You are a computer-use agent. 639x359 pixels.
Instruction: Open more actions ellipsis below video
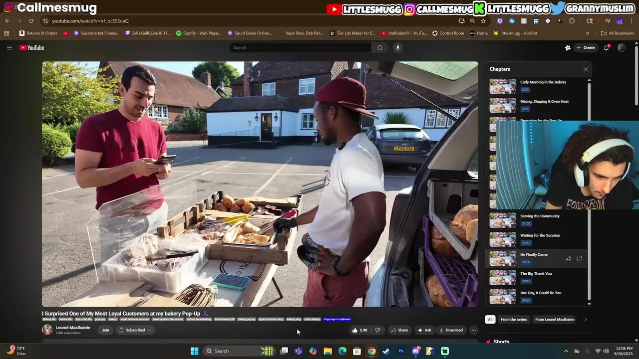474,330
